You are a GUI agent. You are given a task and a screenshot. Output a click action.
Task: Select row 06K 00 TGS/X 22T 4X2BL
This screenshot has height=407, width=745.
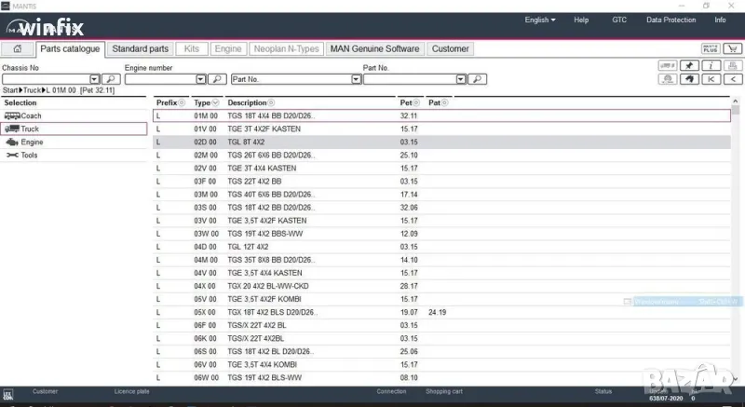(x=441, y=339)
